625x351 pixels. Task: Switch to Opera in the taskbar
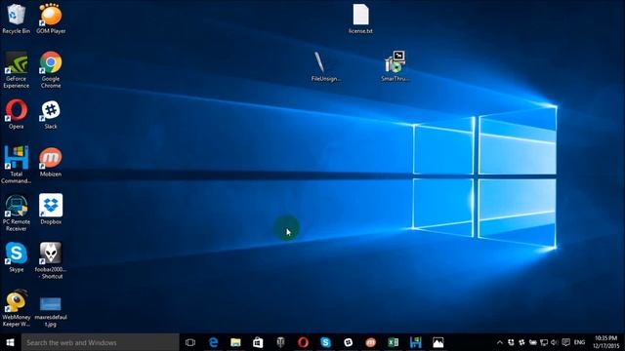point(303,342)
